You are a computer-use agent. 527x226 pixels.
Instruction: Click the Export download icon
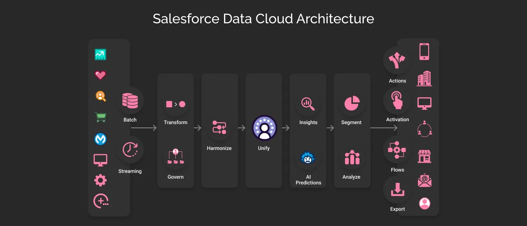397,189
